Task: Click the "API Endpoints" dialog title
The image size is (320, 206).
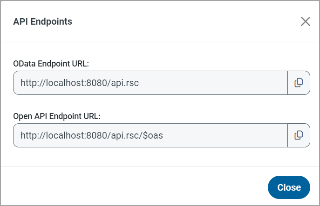Action: coord(42,21)
